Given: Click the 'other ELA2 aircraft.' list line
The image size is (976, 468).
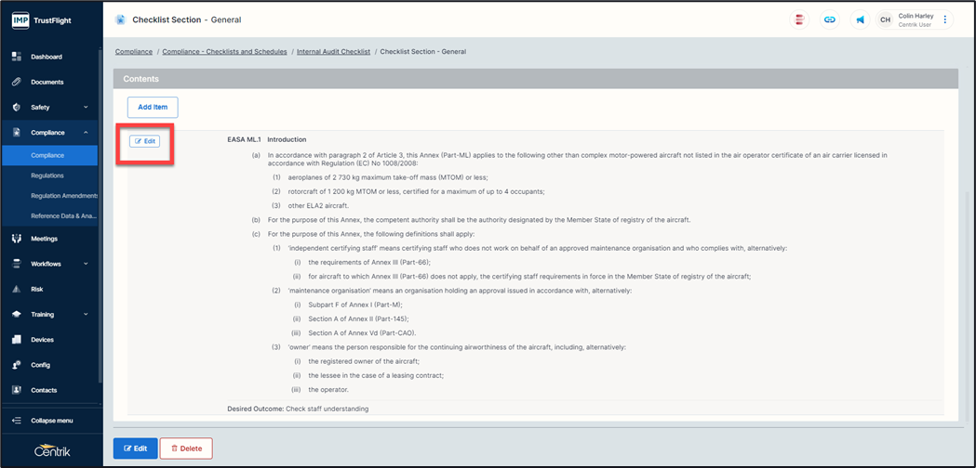Looking at the screenshot, I should 318,206.
